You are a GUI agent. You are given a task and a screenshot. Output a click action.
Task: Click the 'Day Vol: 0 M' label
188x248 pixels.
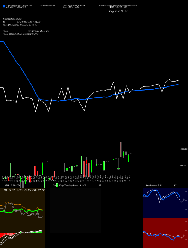click(118, 11)
